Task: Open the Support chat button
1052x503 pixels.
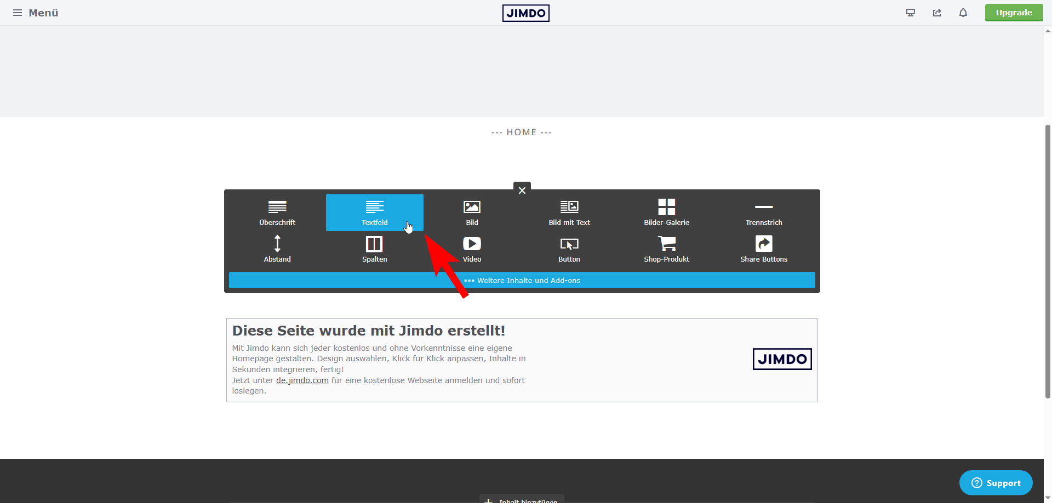Action: [996, 483]
